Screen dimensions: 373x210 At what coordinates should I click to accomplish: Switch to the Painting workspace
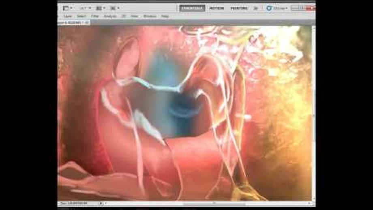[x=239, y=8]
